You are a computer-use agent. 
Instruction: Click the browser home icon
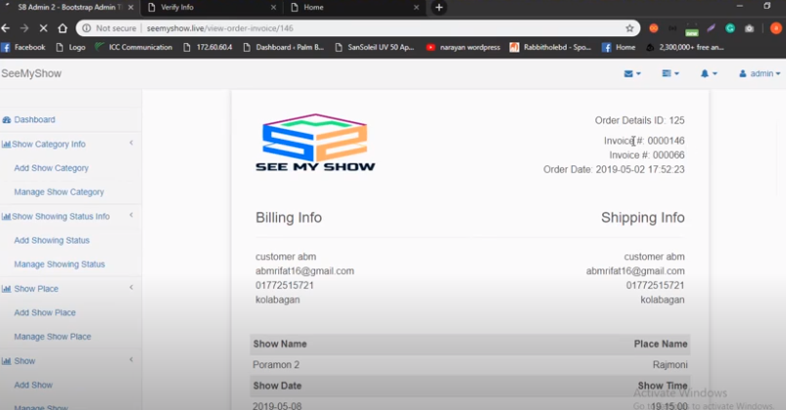coord(64,28)
